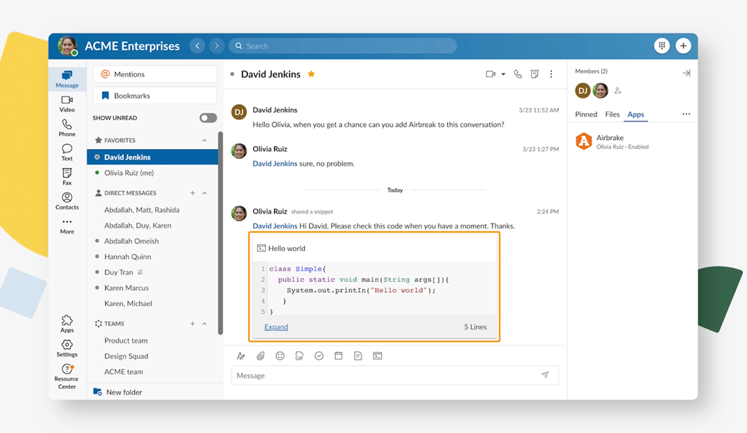747x433 pixels.
Task: Open conversation notes from the header
Action: click(x=534, y=74)
